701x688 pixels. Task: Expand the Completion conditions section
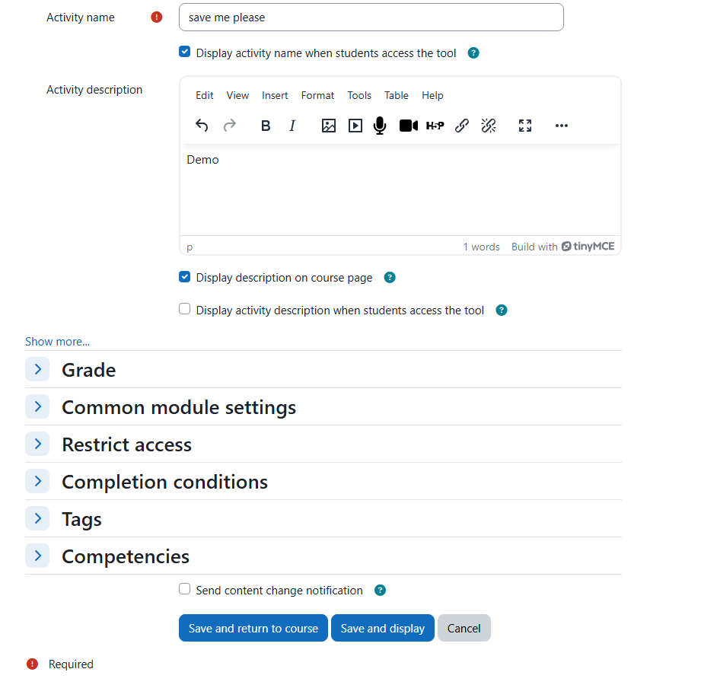pos(37,481)
